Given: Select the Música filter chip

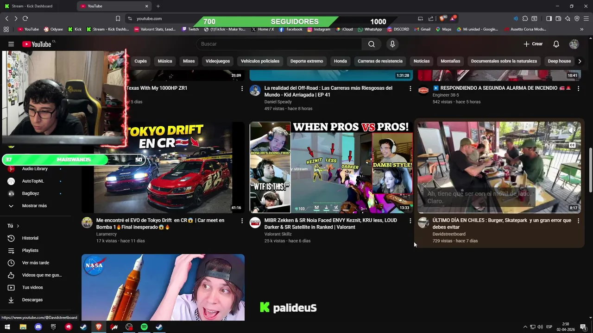Looking at the screenshot, I should pyautogui.click(x=164, y=61).
